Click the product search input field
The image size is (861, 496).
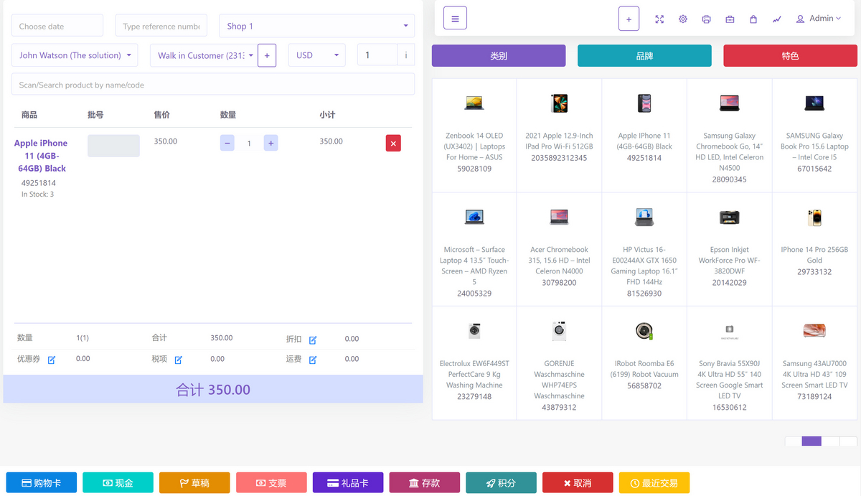click(212, 85)
